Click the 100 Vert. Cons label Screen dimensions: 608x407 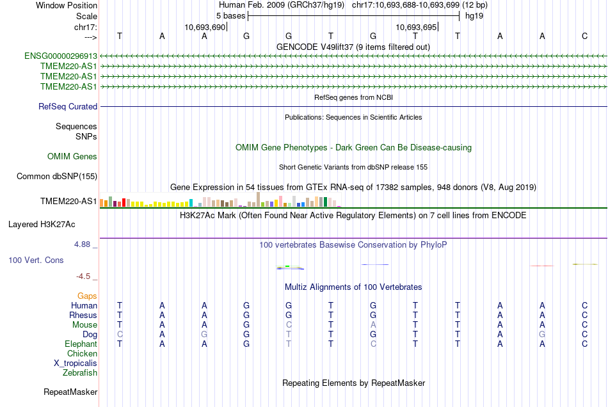36,260
